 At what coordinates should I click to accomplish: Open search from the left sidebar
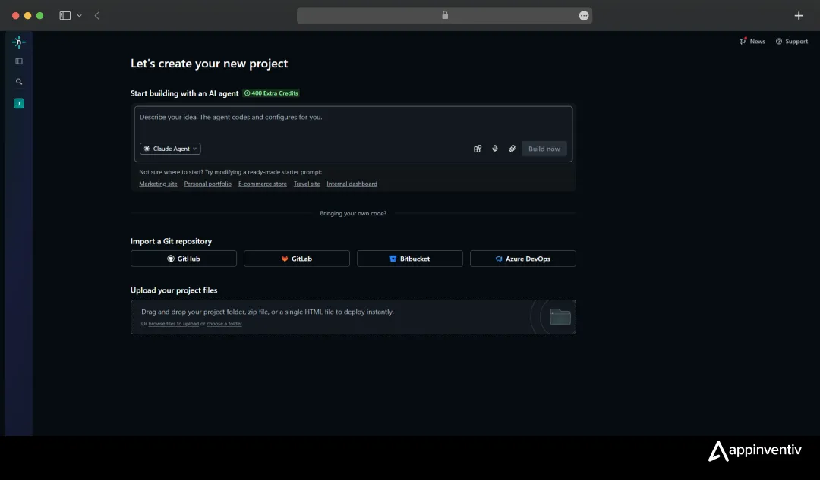[18, 81]
